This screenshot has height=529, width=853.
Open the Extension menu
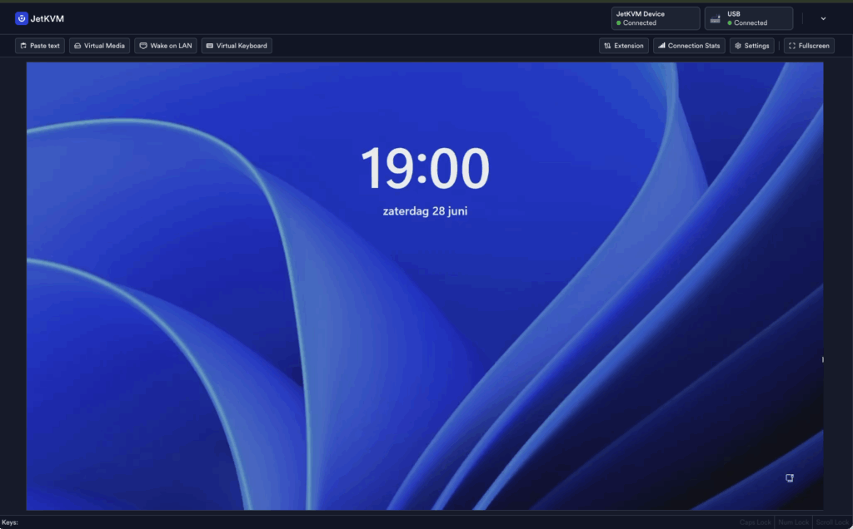point(624,46)
